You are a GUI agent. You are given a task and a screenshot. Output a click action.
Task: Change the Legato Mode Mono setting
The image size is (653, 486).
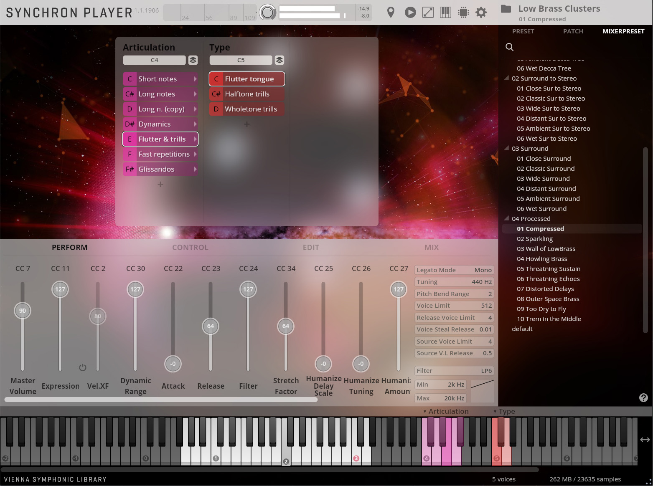454,270
